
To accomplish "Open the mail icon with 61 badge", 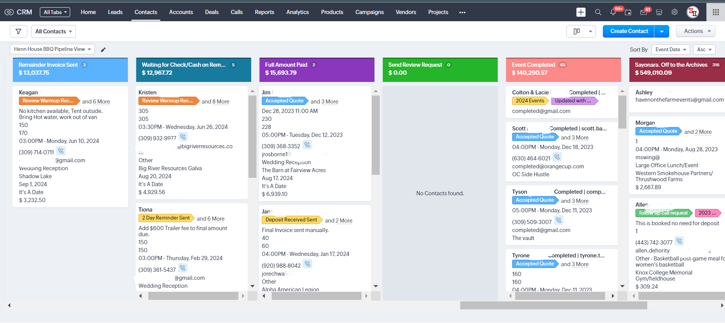I will 643,12.
